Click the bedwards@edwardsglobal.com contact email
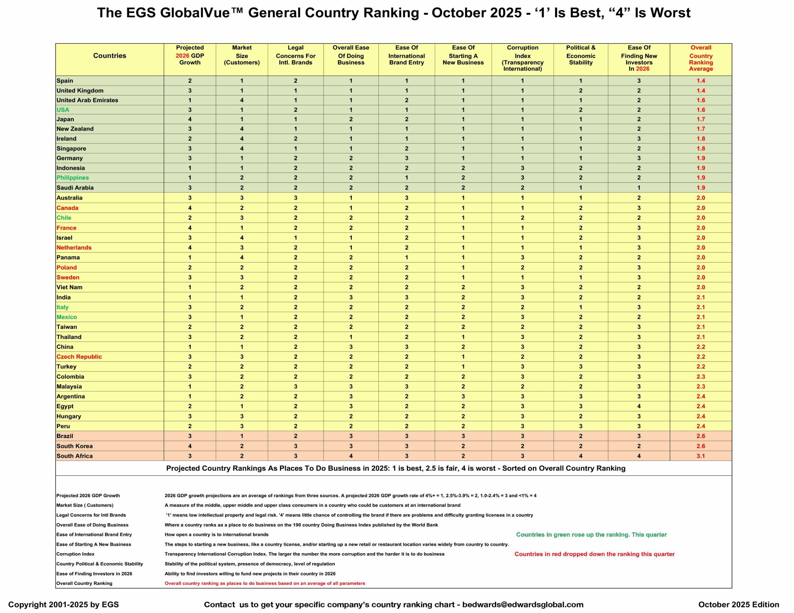794x613 pixels. [523, 605]
